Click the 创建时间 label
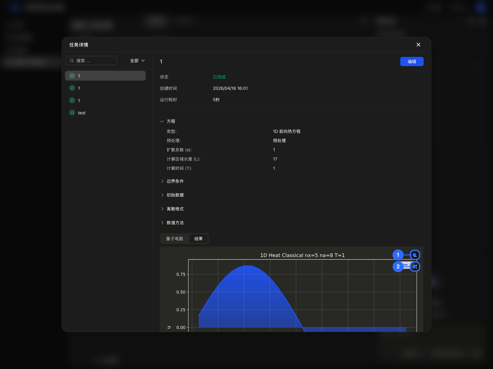This screenshot has height=369, width=493. point(168,88)
